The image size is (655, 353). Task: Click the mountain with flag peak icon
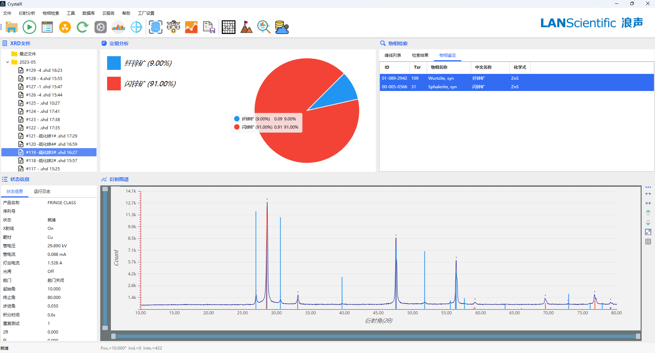click(x=246, y=27)
